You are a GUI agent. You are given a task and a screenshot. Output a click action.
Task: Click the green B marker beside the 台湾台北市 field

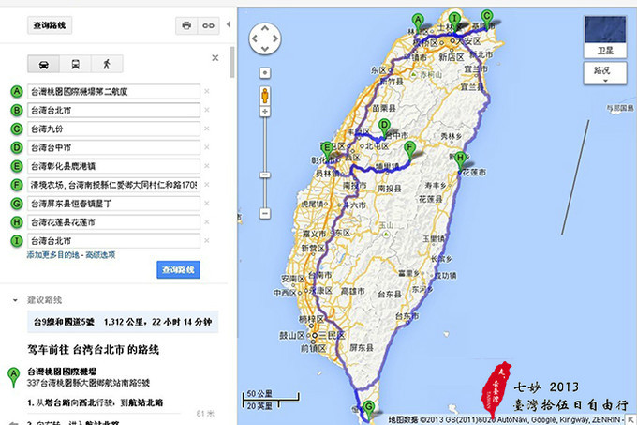[x=17, y=110]
